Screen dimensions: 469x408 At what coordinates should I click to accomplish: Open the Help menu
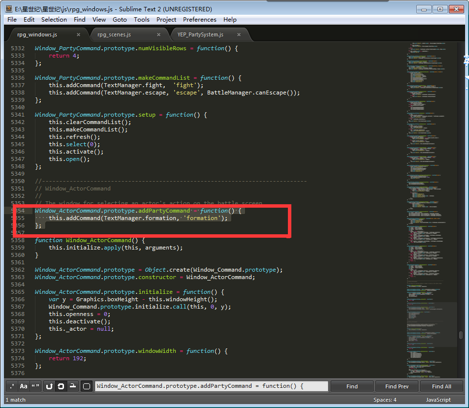click(x=230, y=20)
